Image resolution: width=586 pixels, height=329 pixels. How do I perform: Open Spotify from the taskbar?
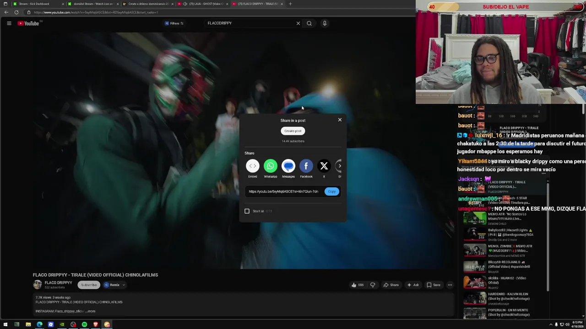click(84, 324)
